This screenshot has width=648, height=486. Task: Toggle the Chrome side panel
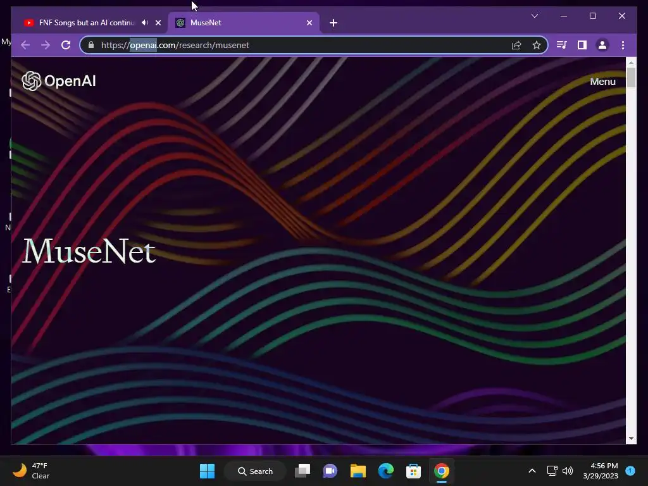(x=582, y=45)
